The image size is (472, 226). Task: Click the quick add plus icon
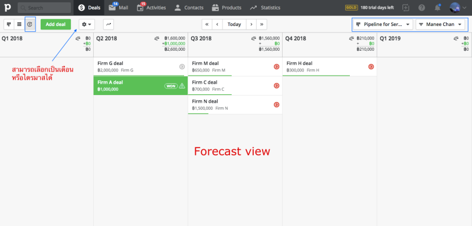click(x=405, y=8)
